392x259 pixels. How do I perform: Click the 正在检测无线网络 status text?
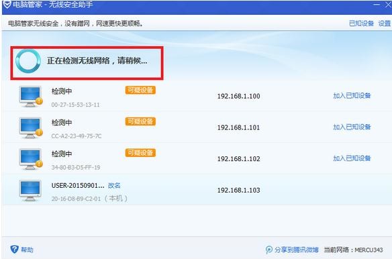(x=97, y=60)
